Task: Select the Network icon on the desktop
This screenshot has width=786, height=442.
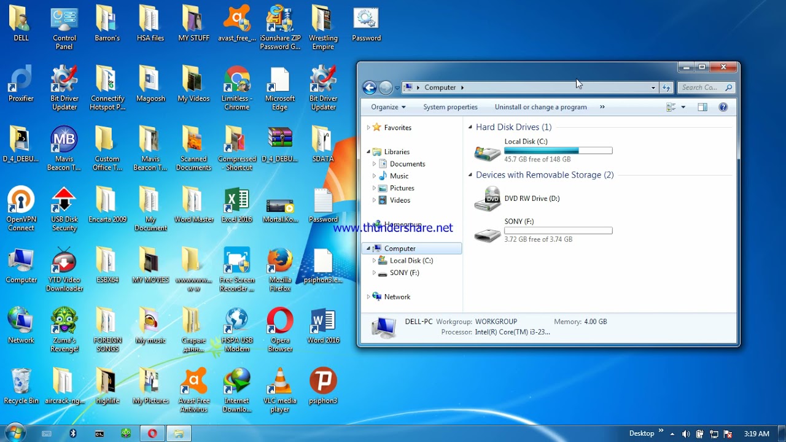Action: coord(21,326)
